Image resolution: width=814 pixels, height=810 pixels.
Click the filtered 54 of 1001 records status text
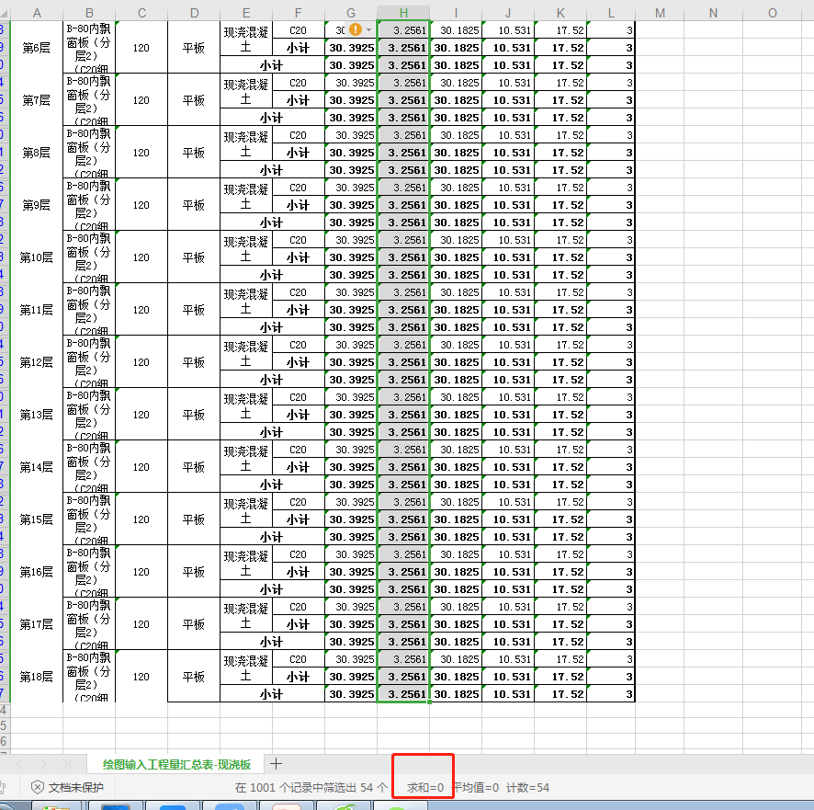click(x=311, y=788)
